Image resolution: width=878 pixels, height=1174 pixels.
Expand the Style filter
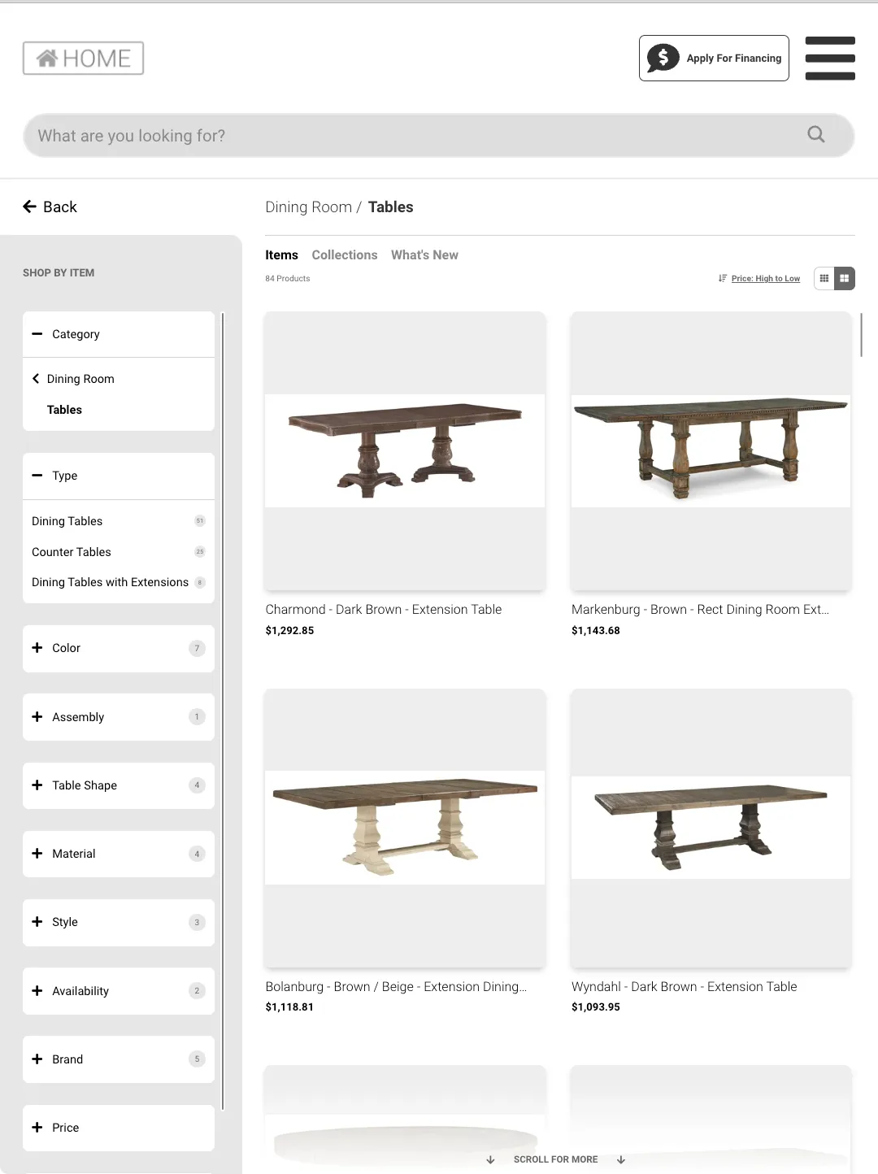[119, 922]
